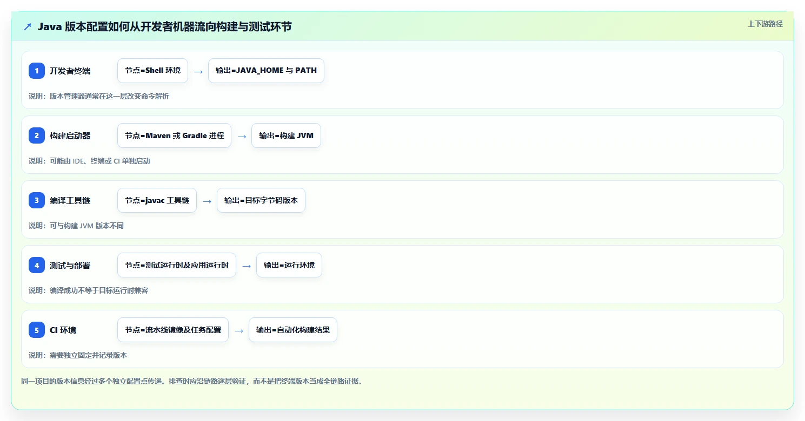
Task: Click the heading Java 版本配置如何从开发者机器流向构建与测试环节
Action: click(165, 26)
